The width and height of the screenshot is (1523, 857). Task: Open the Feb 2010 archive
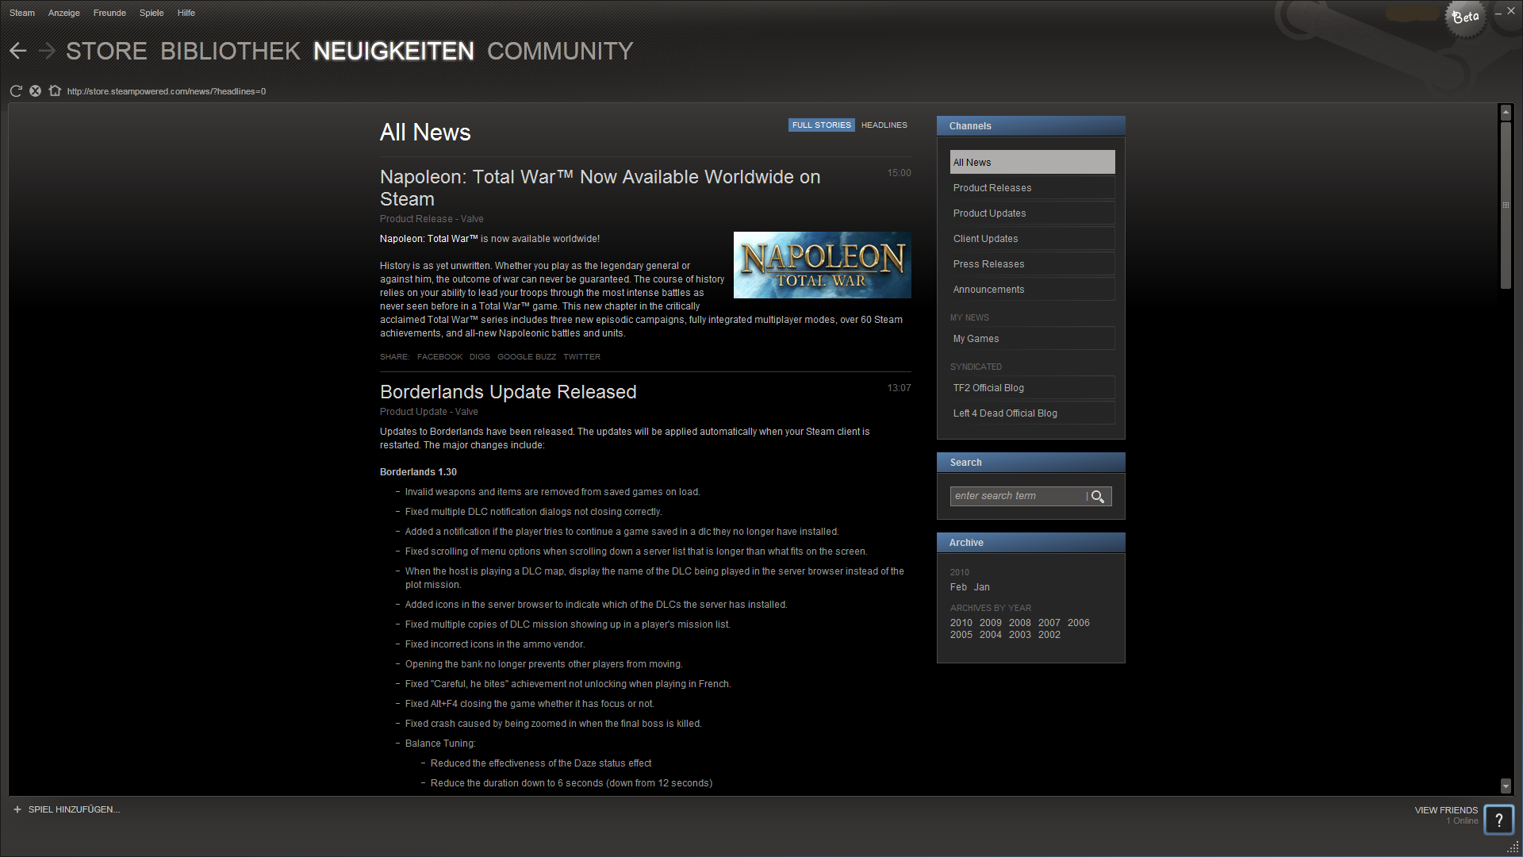[958, 587]
